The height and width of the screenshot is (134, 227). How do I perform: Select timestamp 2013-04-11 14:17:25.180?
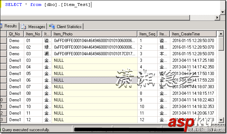tap(193, 60)
